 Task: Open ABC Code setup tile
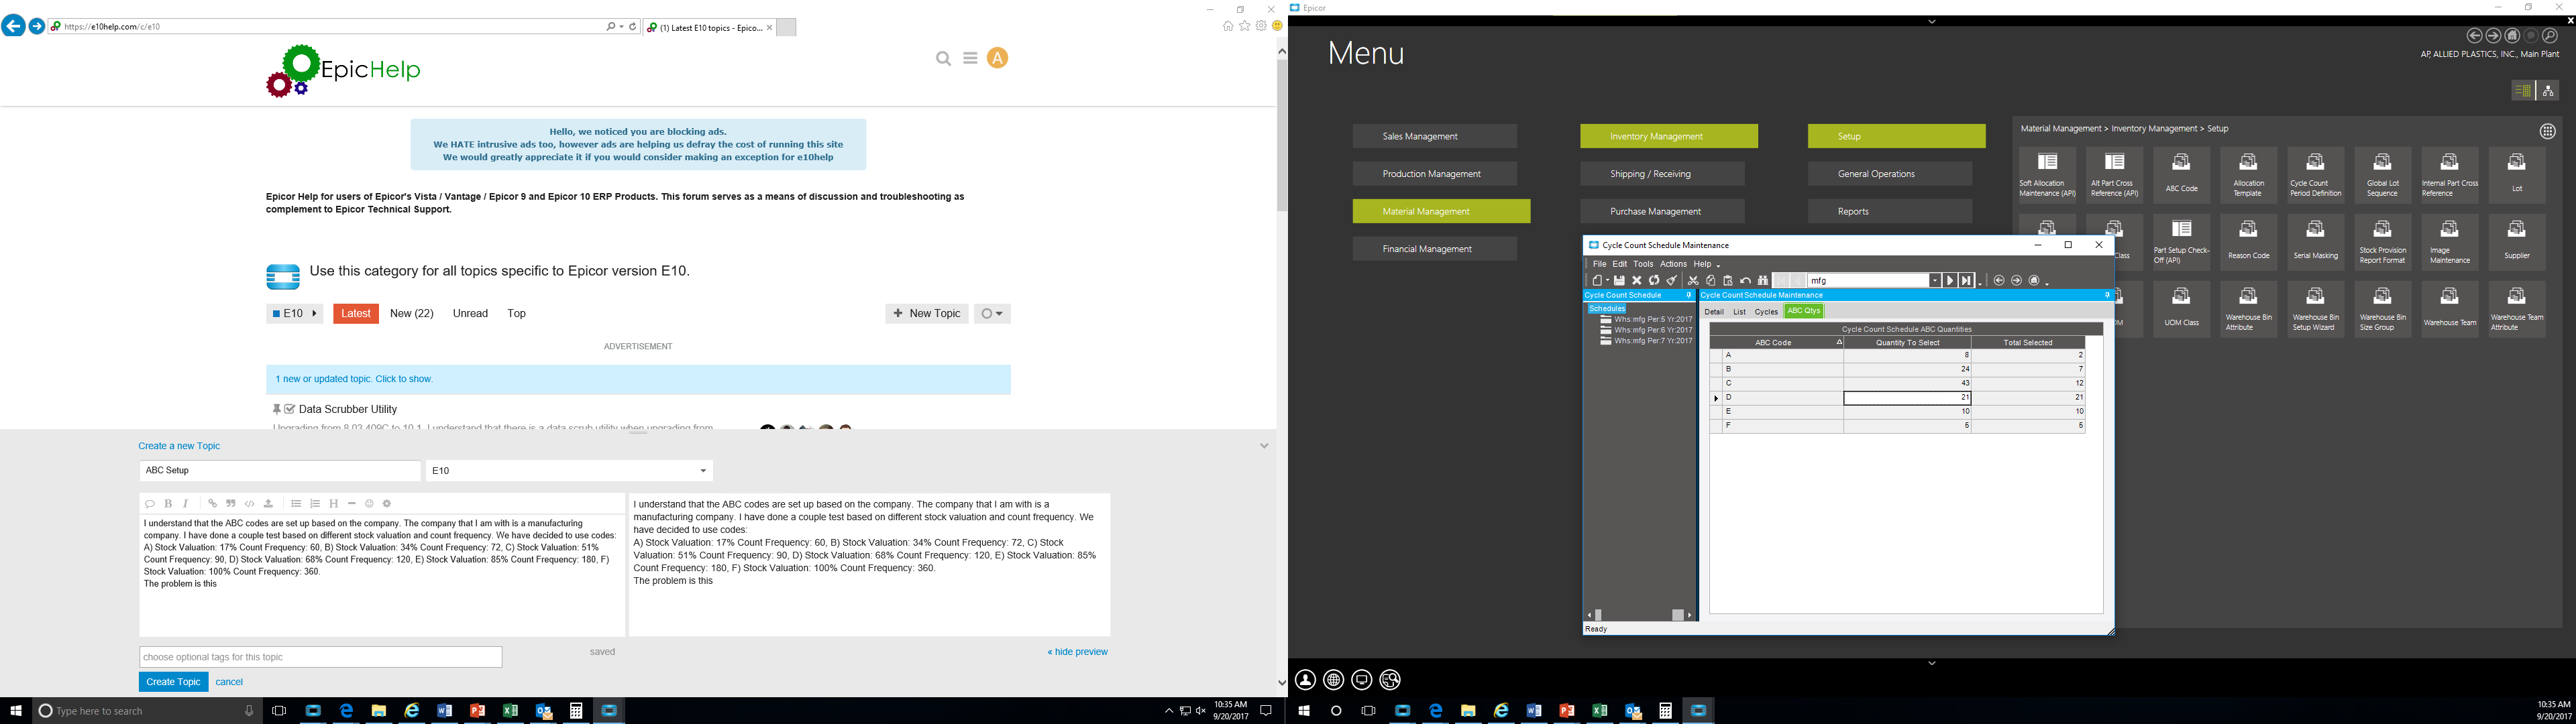pos(2181,175)
